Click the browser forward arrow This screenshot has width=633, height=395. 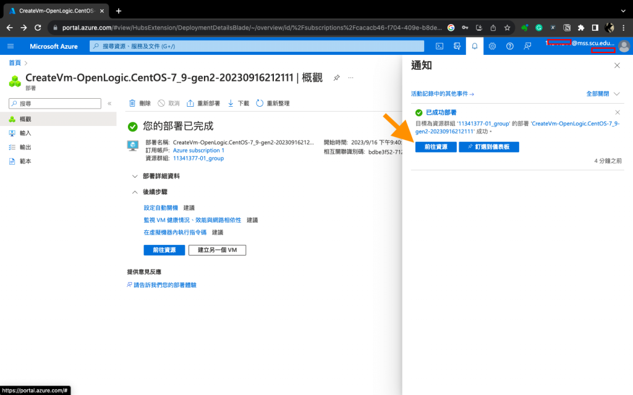pos(24,28)
